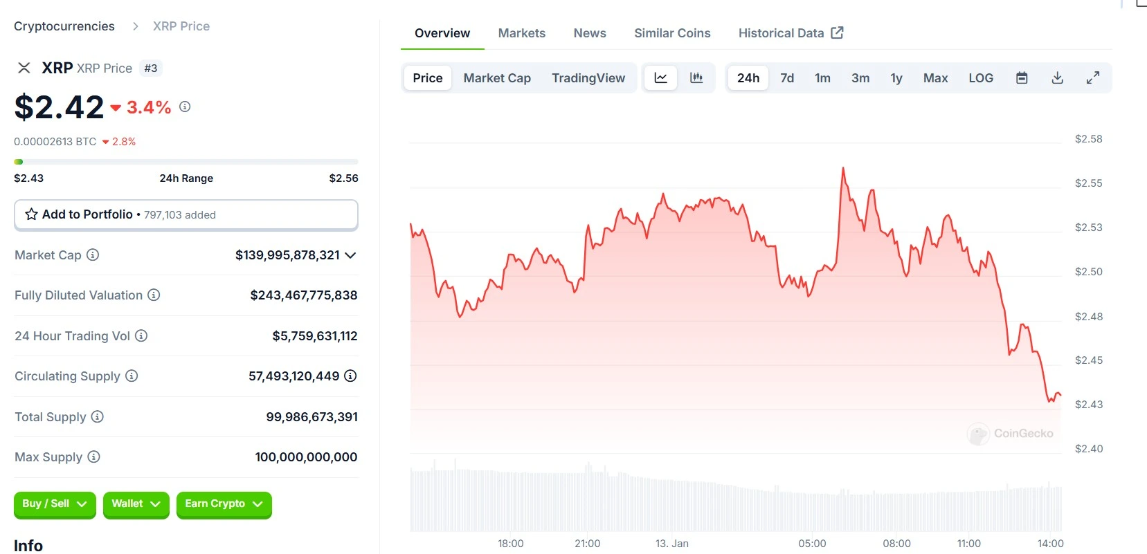Viewport: 1147px width, 554px height.
Task: Click $2.56 range high value
Action: [x=343, y=178]
